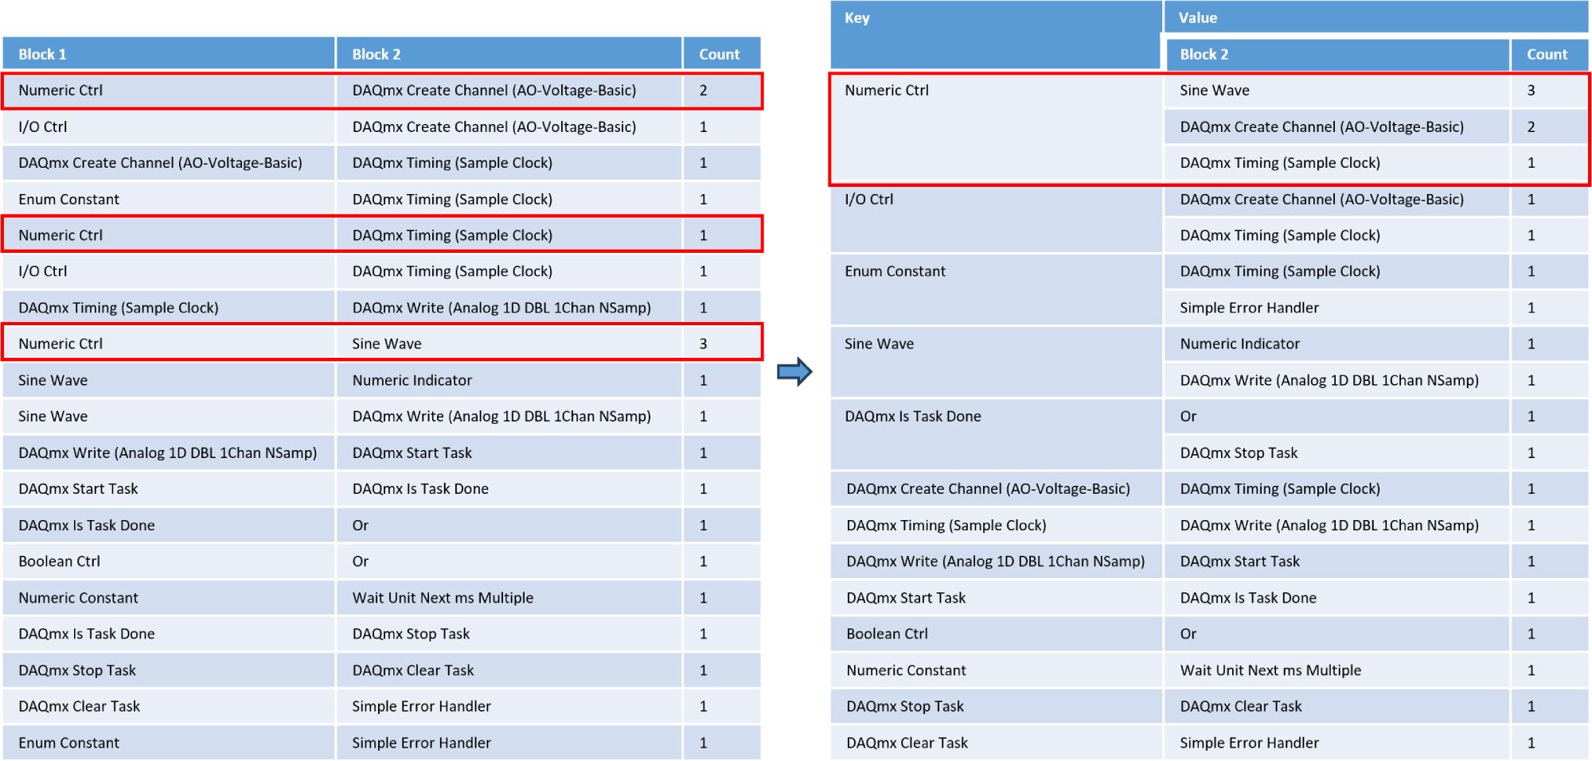The image size is (1592, 761).
Task: Click the Sine Wave key cell in right table
Action: (x=879, y=344)
